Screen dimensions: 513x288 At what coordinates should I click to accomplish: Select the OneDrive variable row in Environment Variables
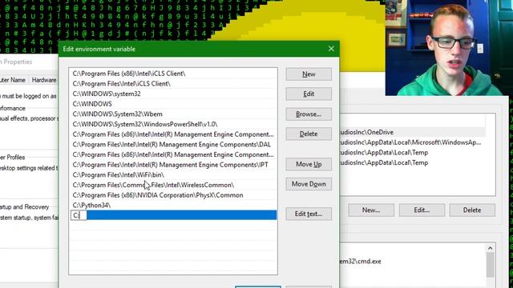pyautogui.click(x=412, y=132)
